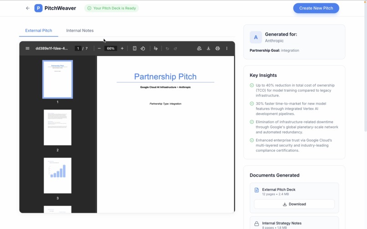Click the 66% zoom level field
Image resolution: width=367 pixels, height=229 pixels.
(111, 48)
